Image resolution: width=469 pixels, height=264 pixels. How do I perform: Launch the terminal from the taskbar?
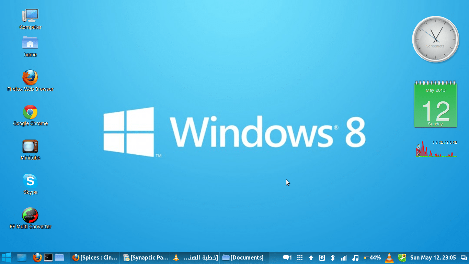(48, 257)
